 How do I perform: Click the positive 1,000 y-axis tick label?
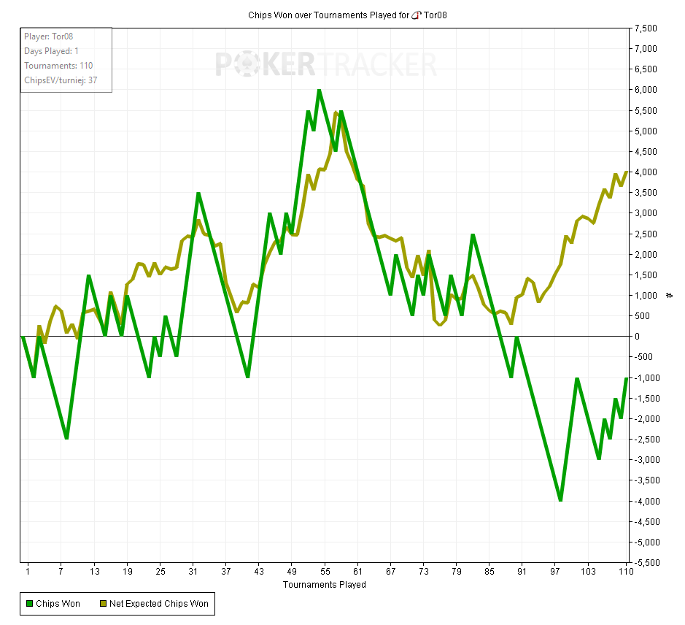click(x=646, y=296)
